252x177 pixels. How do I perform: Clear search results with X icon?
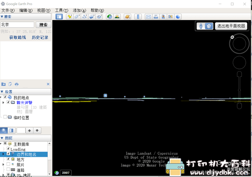pyautogui.click(x=48, y=84)
